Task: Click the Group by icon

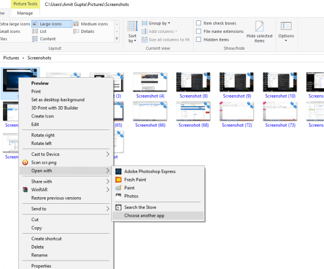Action: pos(145,23)
